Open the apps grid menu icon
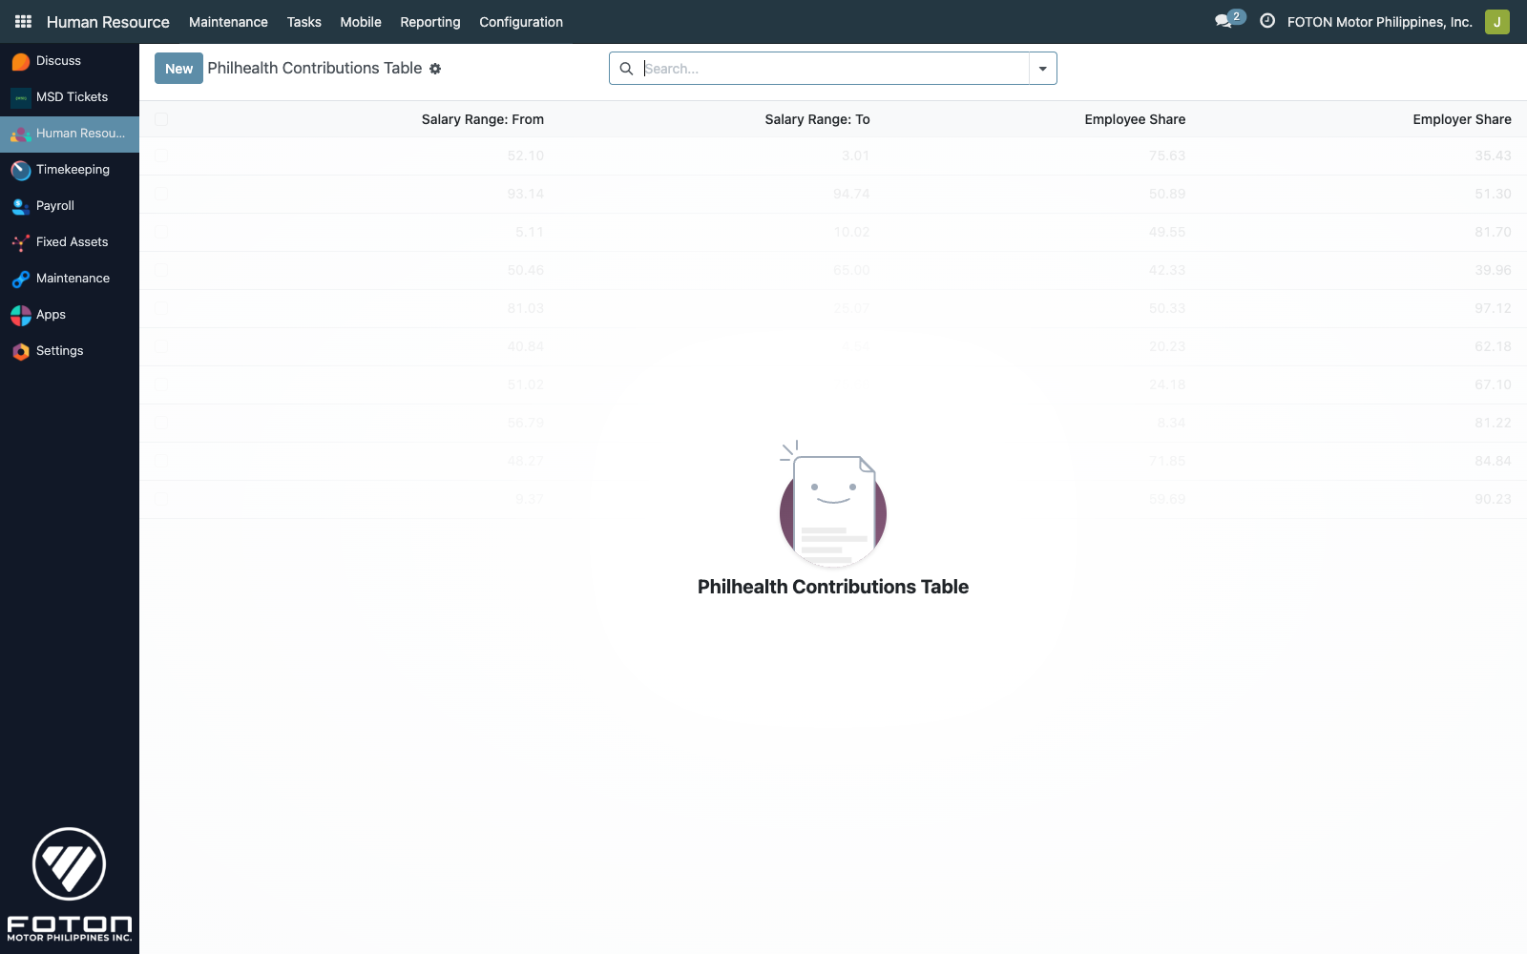The height and width of the screenshot is (954, 1527). tap(23, 21)
